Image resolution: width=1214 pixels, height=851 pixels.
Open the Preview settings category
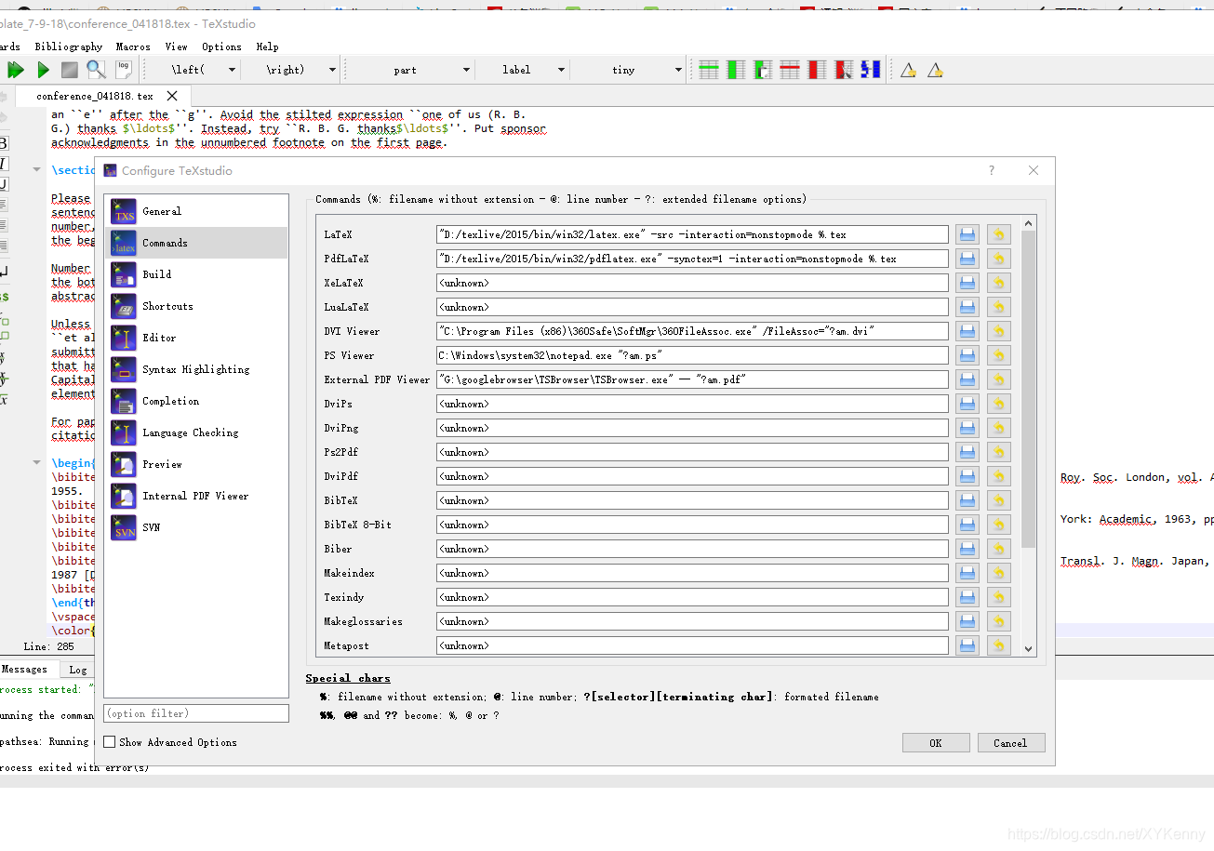196,464
